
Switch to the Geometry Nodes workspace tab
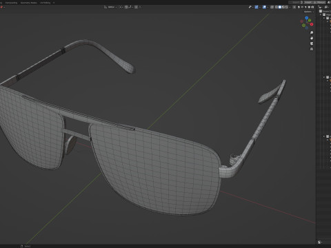29,3
